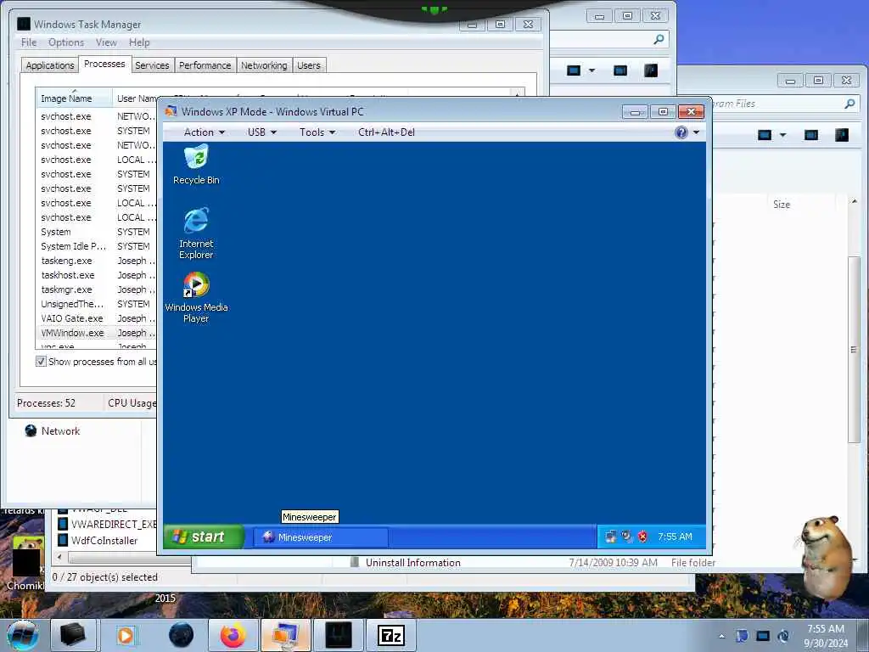The width and height of the screenshot is (869, 652).
Task: Send Ctrl+Alt+Del to the virtual machine
Action: point(386,132)
